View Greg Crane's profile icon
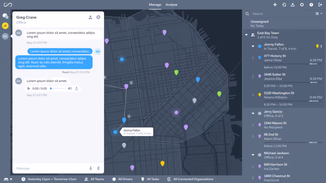The width and height of the screenshot is (326, 183). (91, 17)
